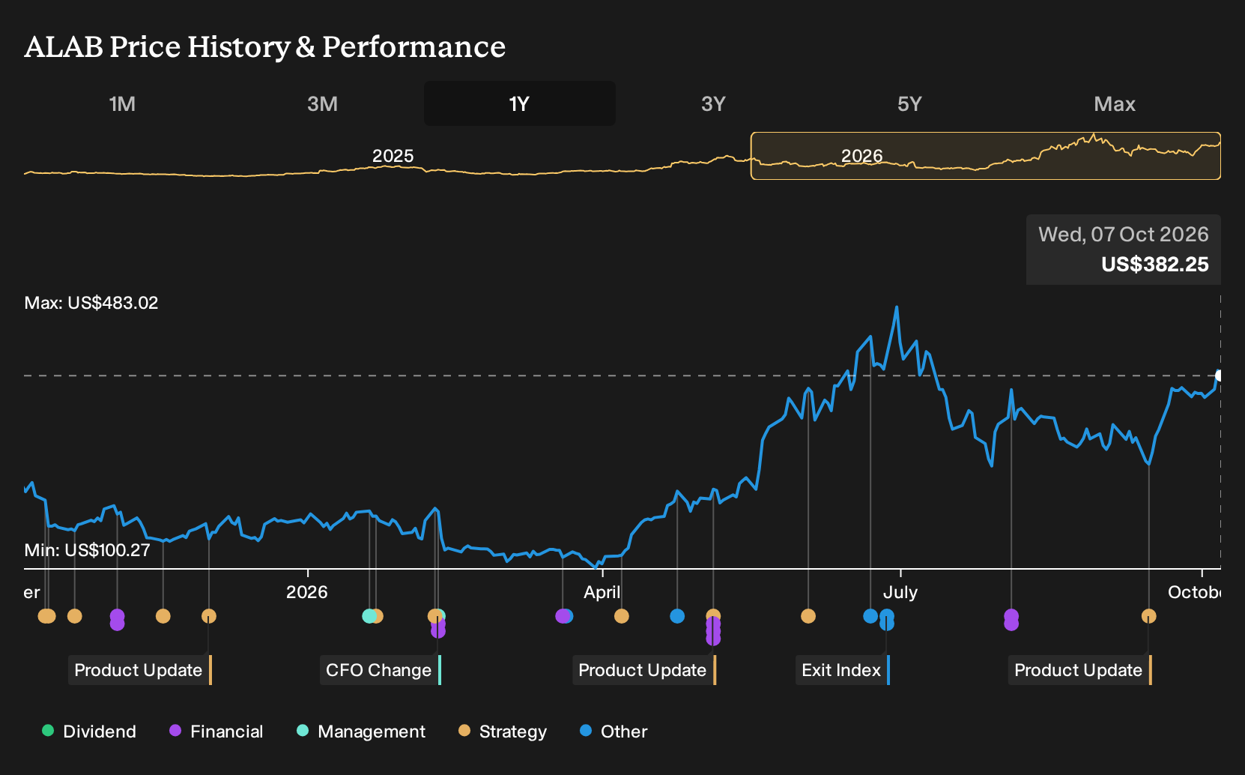Screen dimensions: 1245x775
Task: Click the highlighted 2026 range selector box
Action: tap(986, 156)
